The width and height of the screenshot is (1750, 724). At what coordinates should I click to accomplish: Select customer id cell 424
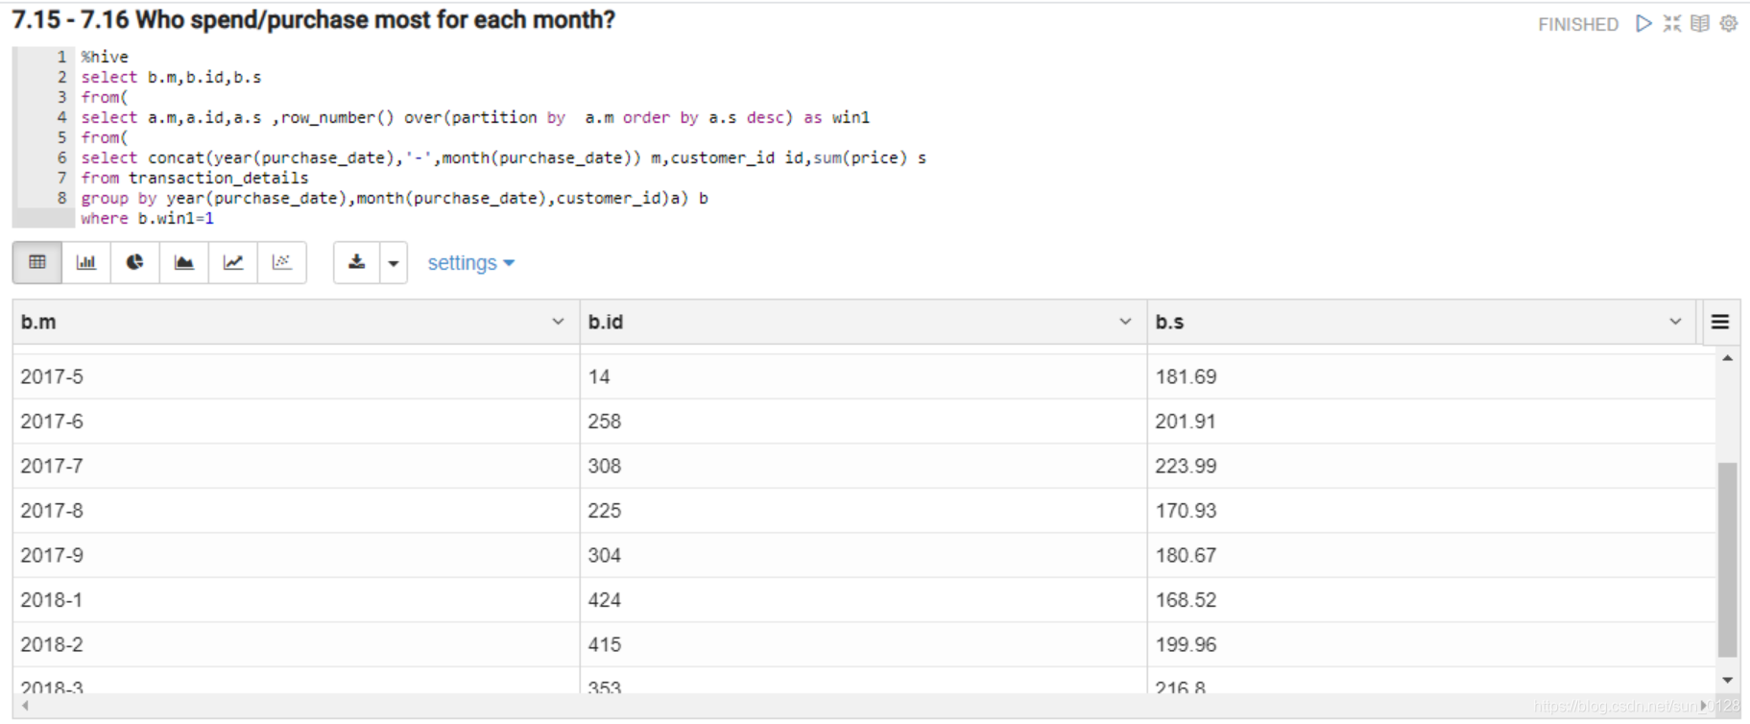[863, 600]
